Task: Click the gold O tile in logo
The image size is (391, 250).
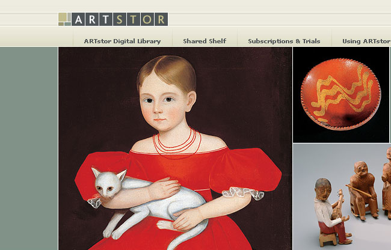Action: [147, 19]
